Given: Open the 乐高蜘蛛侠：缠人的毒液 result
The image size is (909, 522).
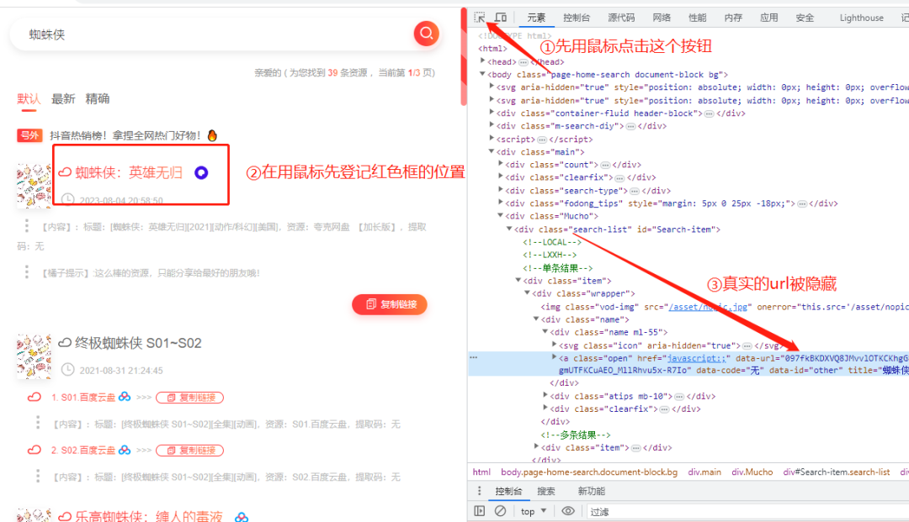Looking at the screenshot, I should [148, 516].
